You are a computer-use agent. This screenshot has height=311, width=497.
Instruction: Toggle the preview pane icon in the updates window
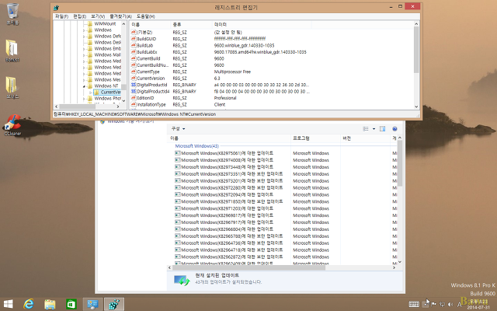[x=383, y=129]
